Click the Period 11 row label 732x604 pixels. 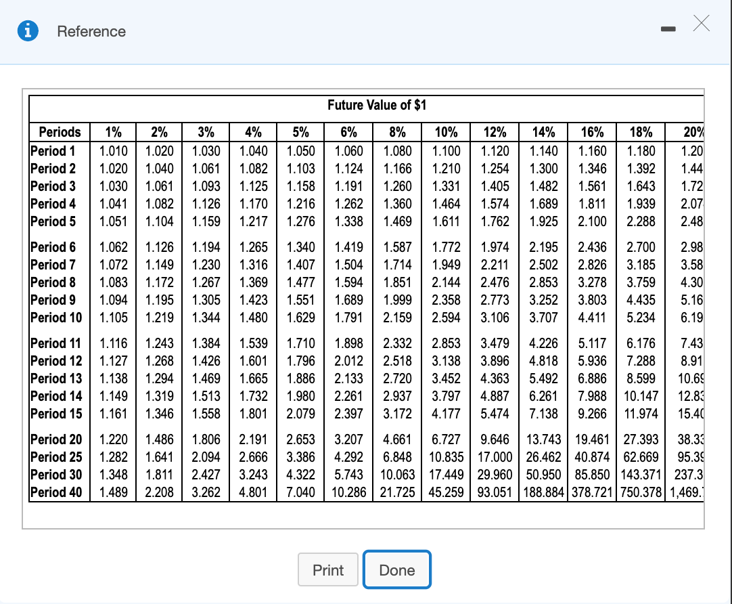(x=55, y=343)
